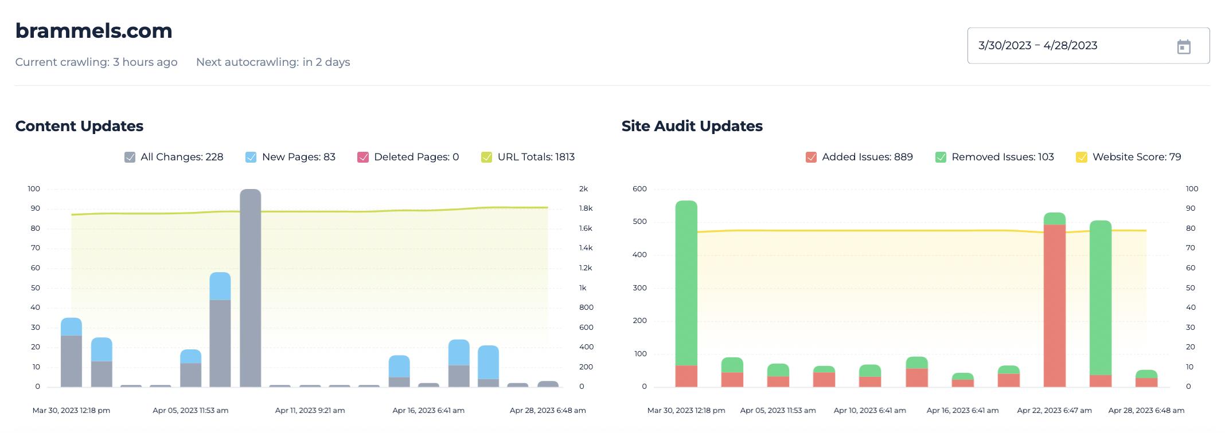Toggle the URL Totals checkbox

pyautogui.click(x=487, y=158)
